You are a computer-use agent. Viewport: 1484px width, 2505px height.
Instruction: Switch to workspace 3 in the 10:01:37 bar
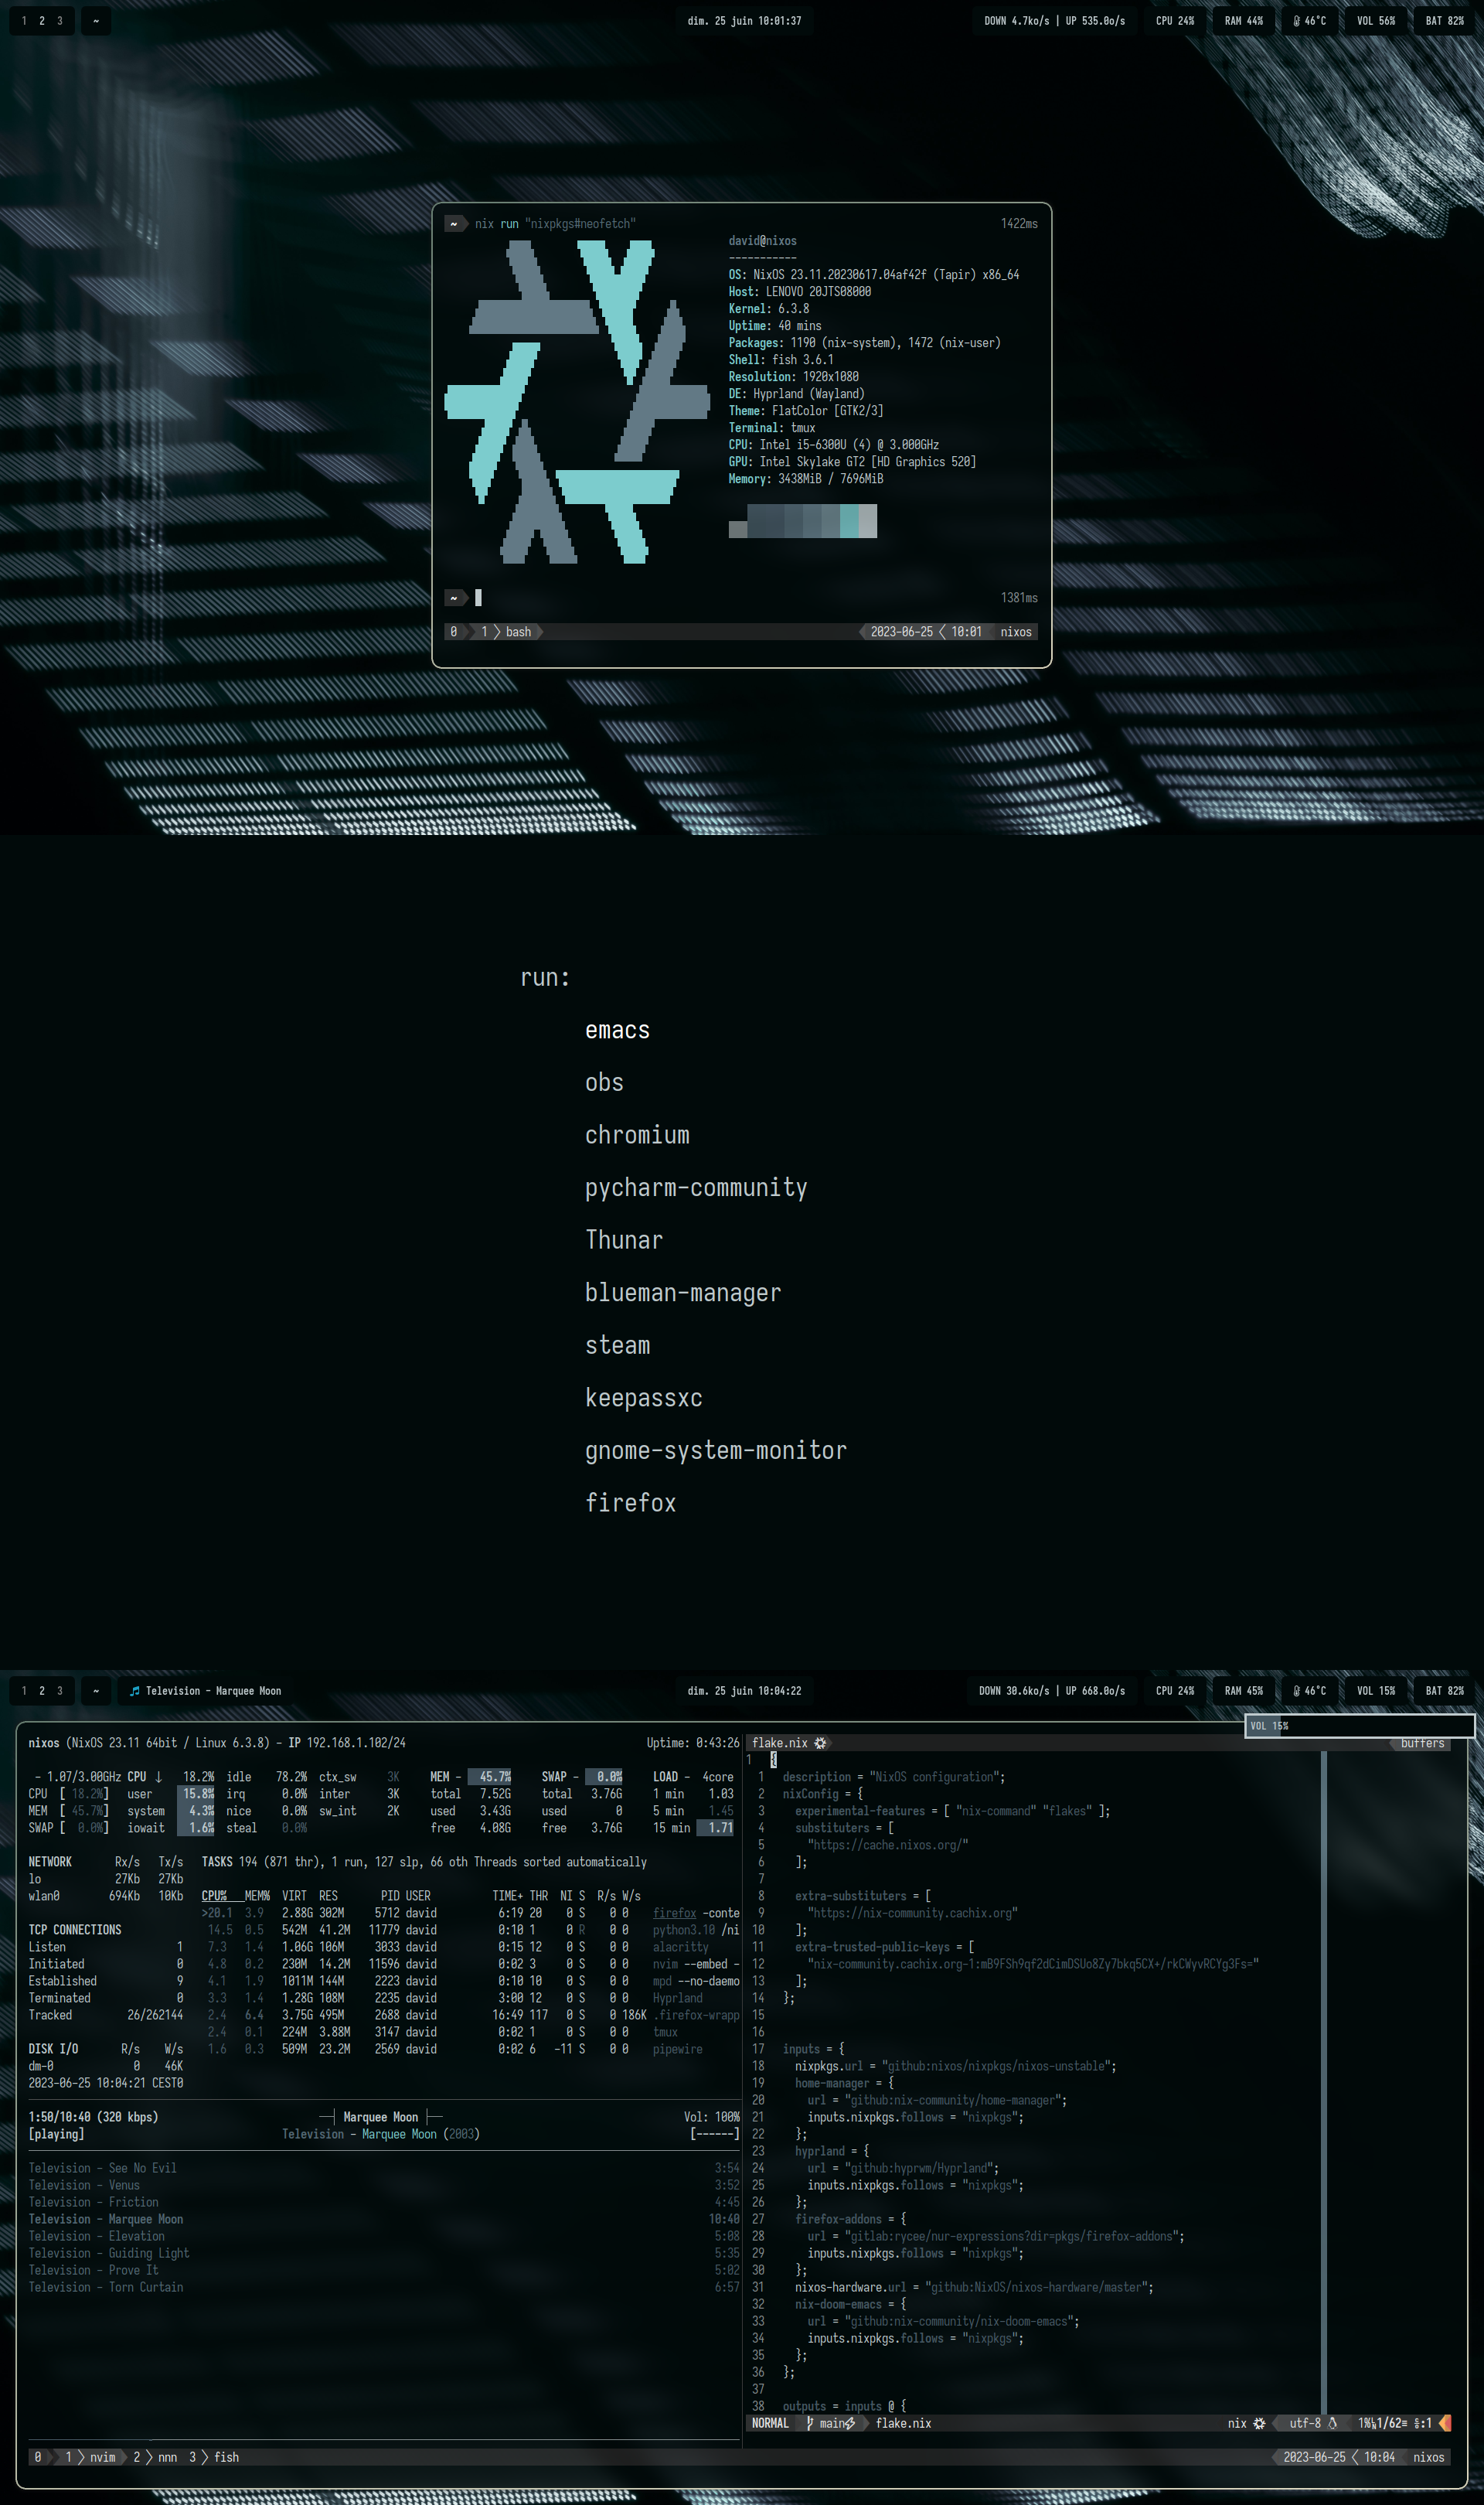[60, 21]
